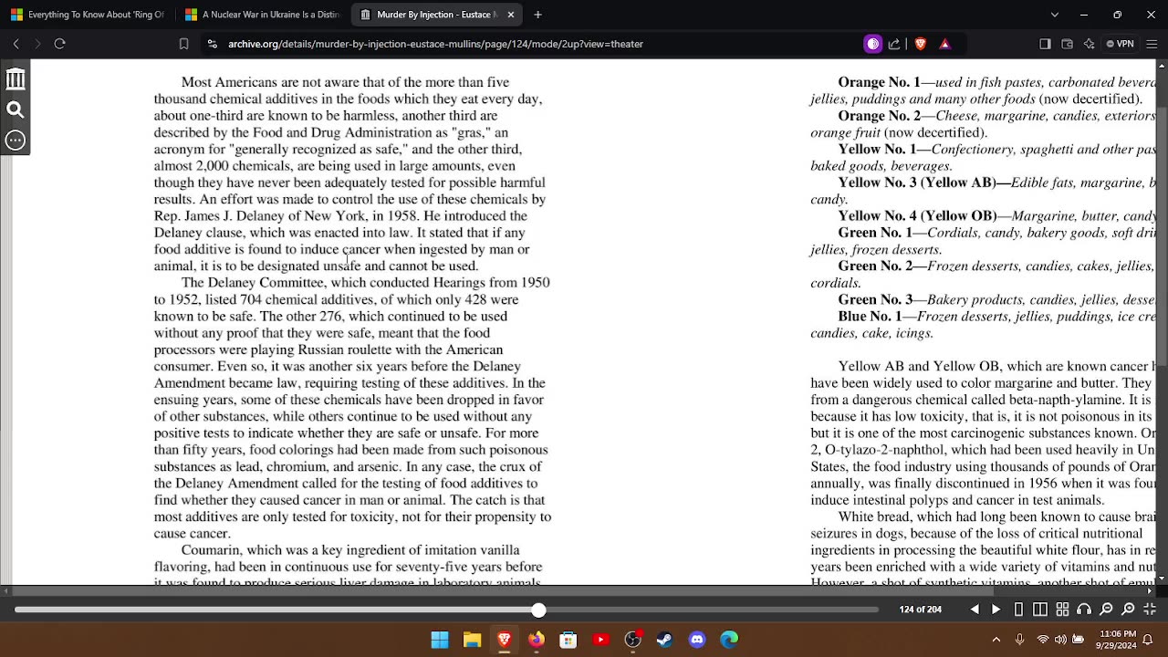Open Leo AI assistant sparkle icon
Image resolution: width=1168 pixels, height=657 pixels.
pyautogui.click(x=1089, y=44)
